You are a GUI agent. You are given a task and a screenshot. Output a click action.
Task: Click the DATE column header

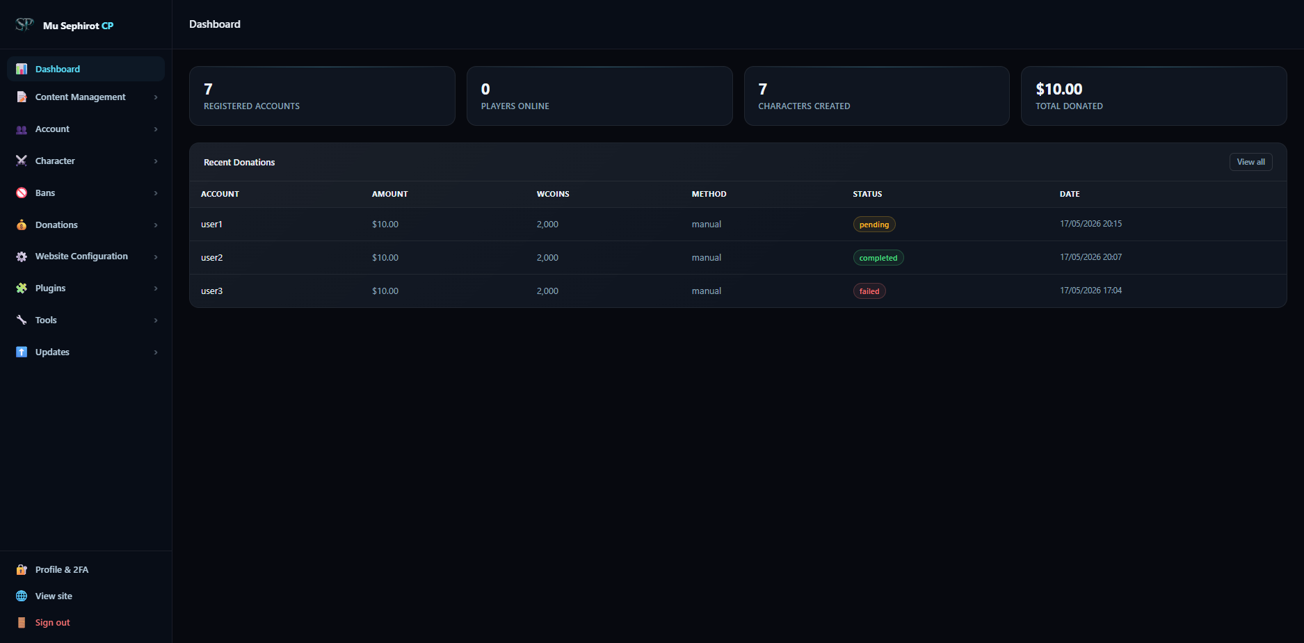pos(1070,194)
